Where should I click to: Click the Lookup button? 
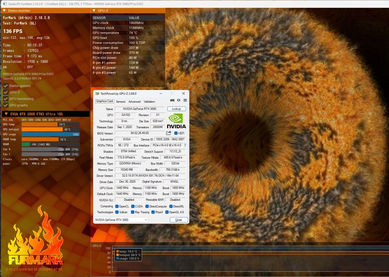[176, 108]
